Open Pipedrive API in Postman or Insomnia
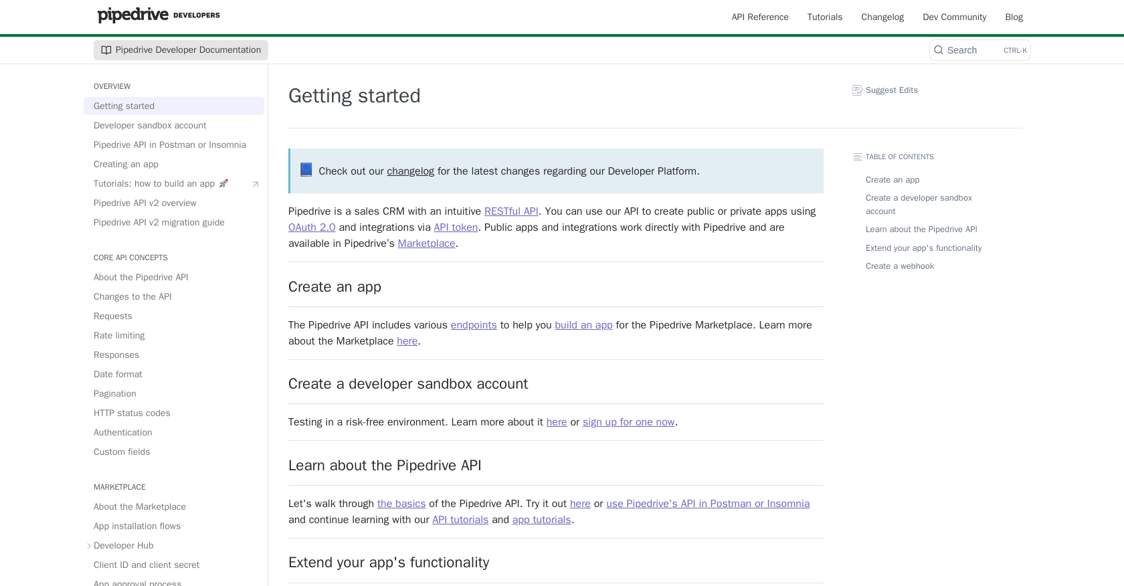The image size is (1124, 586). click(174, 144)
